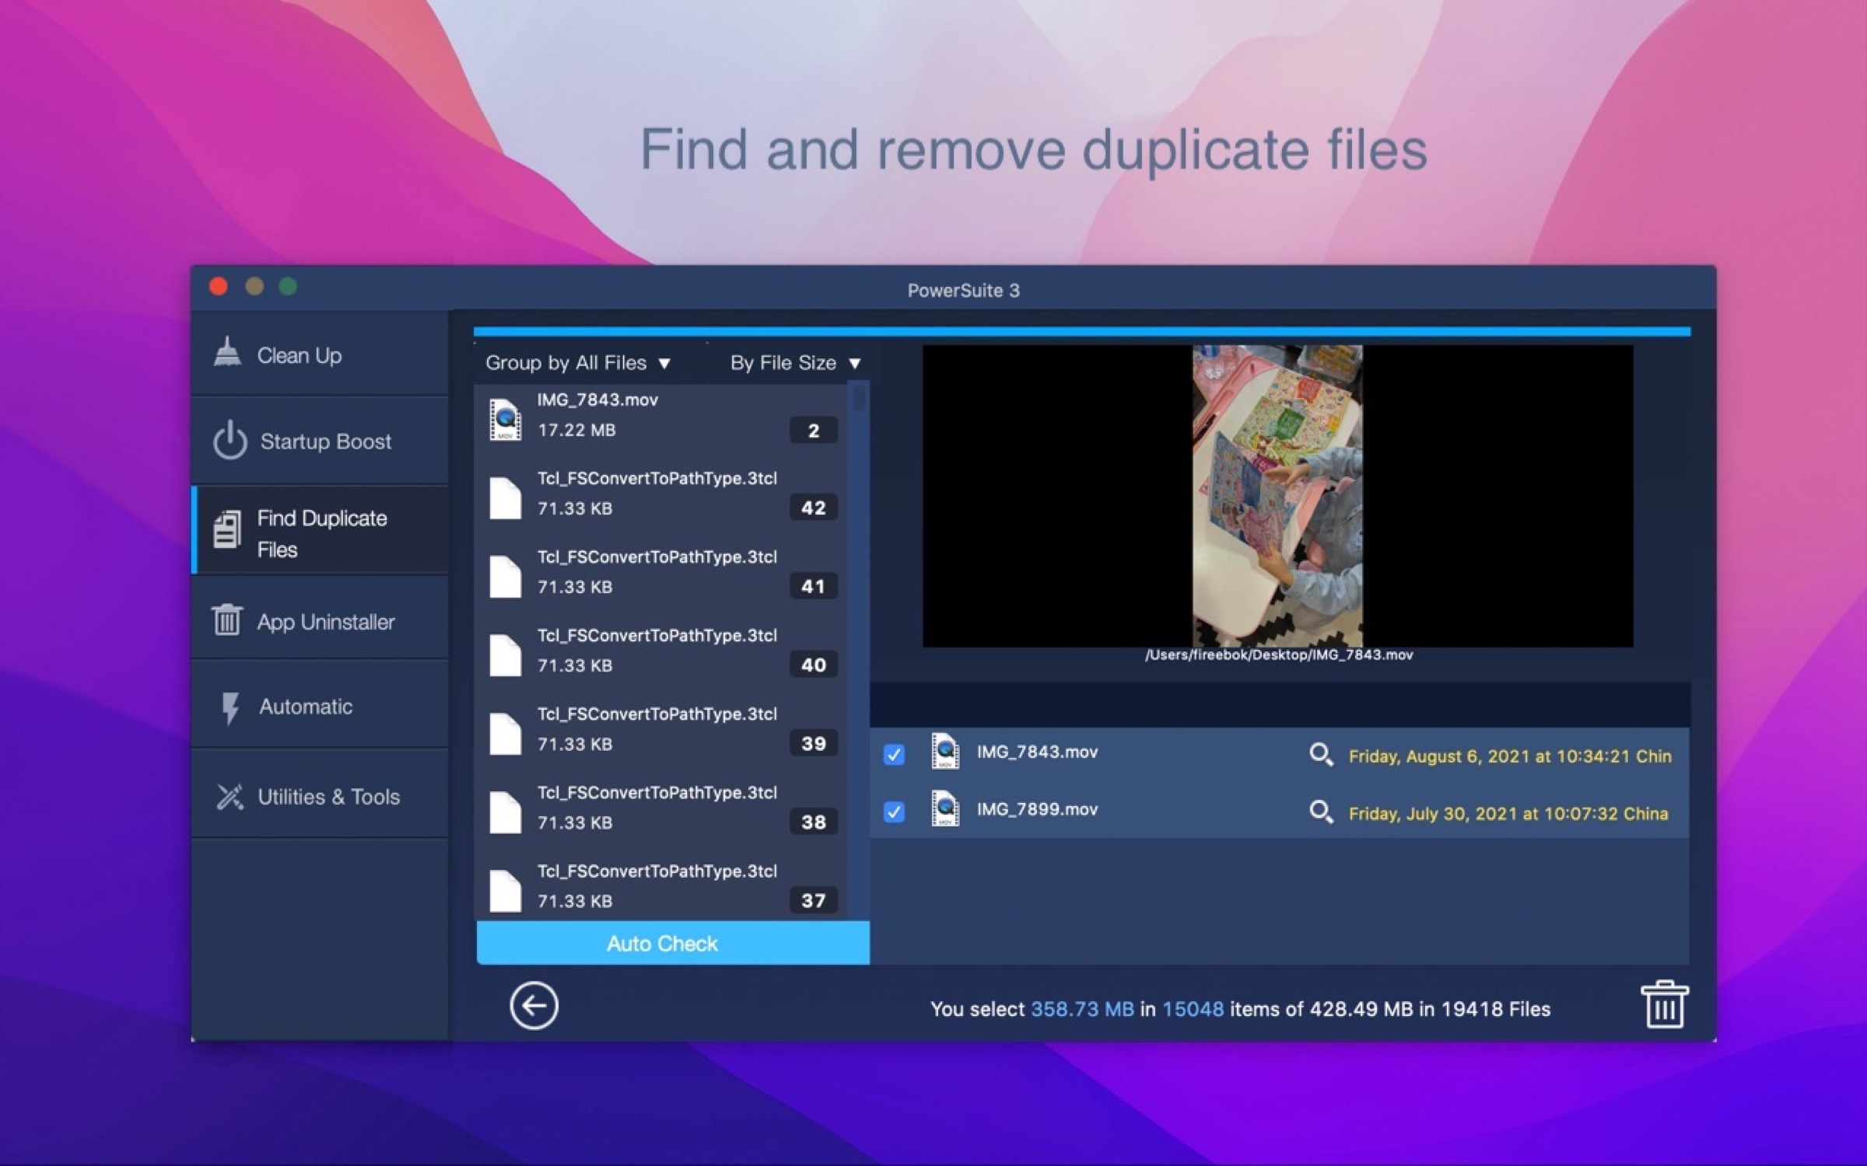Screen dimensions: 1867x1166
Task: Click the count badge showing 40
Action: 814,665
